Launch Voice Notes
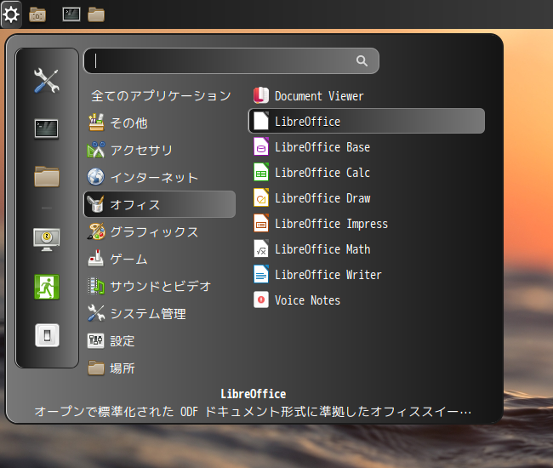This screenshot has width=553, height=468. click(367, 300)
